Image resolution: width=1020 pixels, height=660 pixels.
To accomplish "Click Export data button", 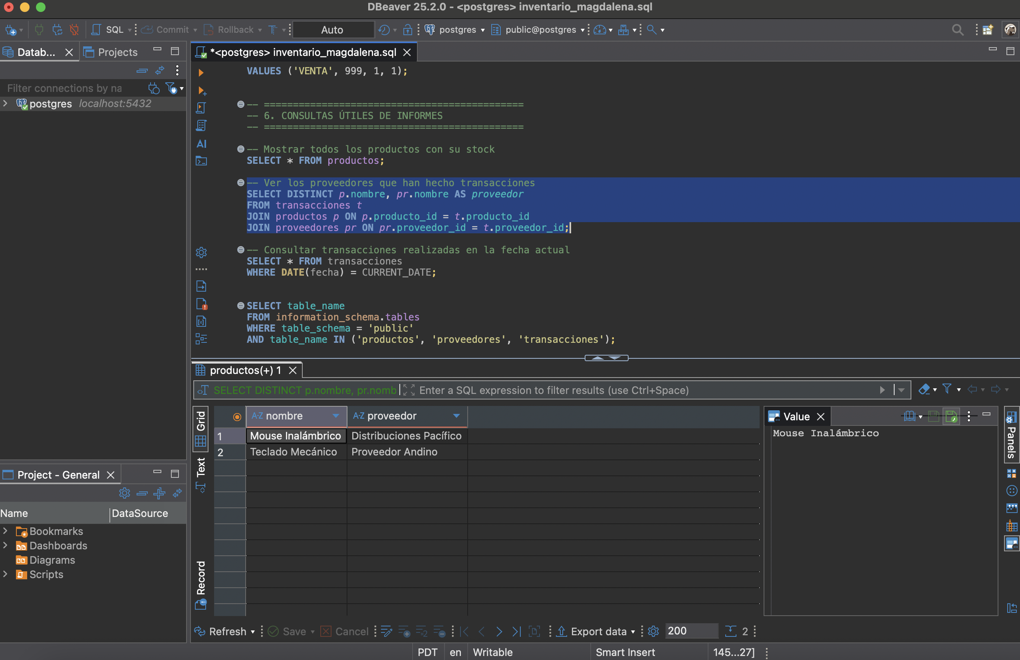I will [591, 631].
